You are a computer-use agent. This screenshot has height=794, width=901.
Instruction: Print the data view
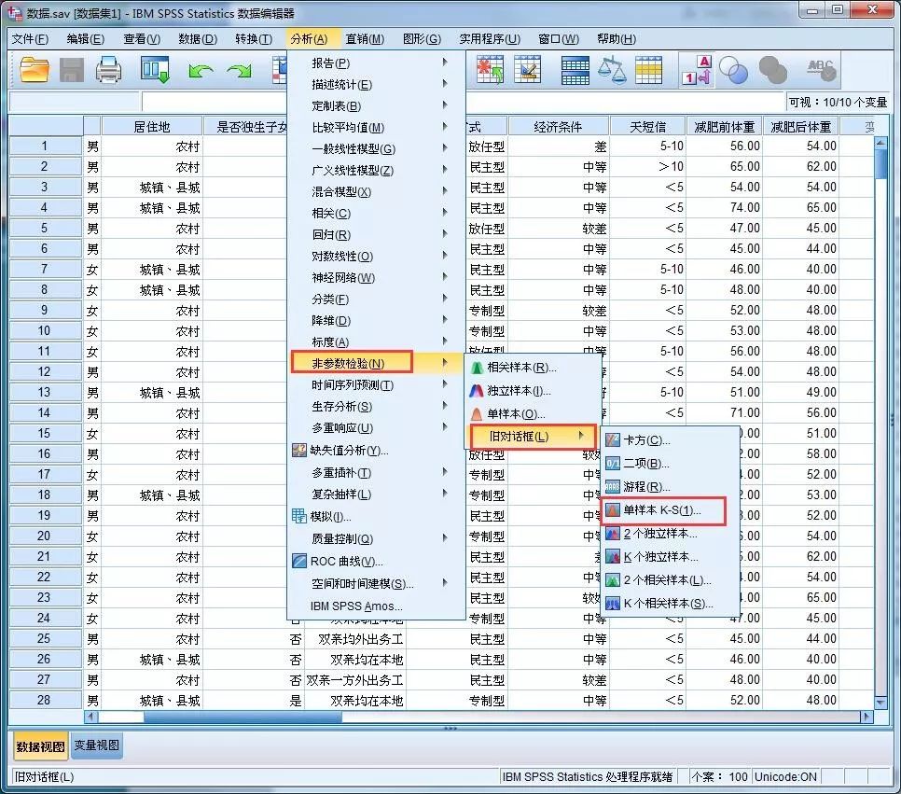[x=108, y=69]
